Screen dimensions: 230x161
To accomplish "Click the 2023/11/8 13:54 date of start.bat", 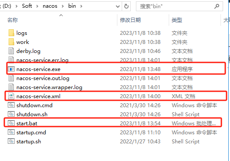I will tap(140, 124).
